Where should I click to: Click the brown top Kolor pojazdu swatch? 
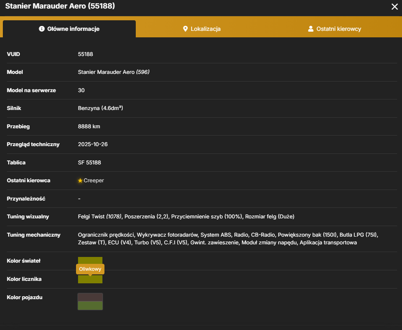tap(90, 297)
